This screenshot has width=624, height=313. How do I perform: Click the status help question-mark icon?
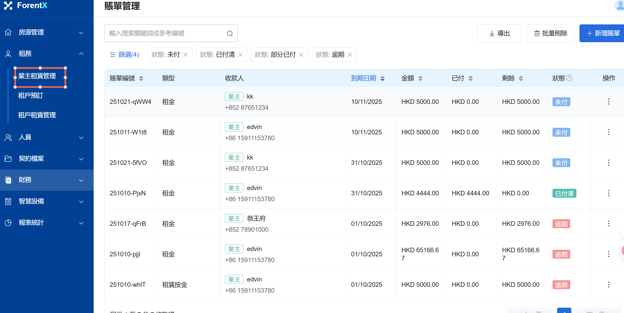point(570,78)
